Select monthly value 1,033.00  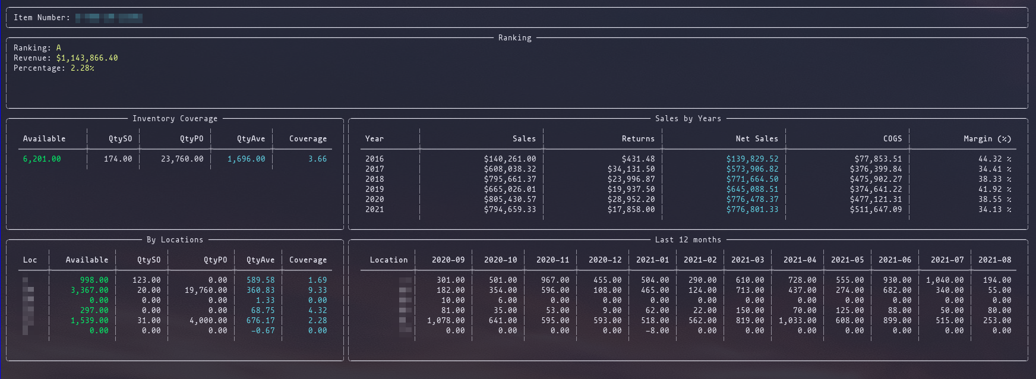click(x=798, y=321)
